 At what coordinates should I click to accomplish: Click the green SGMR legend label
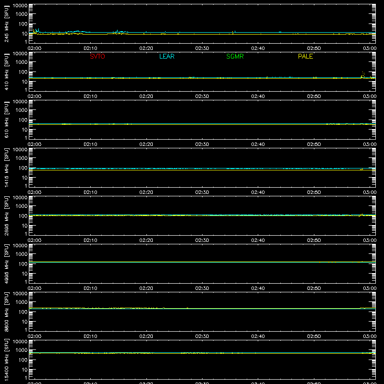pos(235,56)
